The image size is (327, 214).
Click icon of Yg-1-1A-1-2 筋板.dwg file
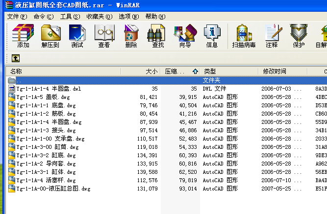click(12, 114)
